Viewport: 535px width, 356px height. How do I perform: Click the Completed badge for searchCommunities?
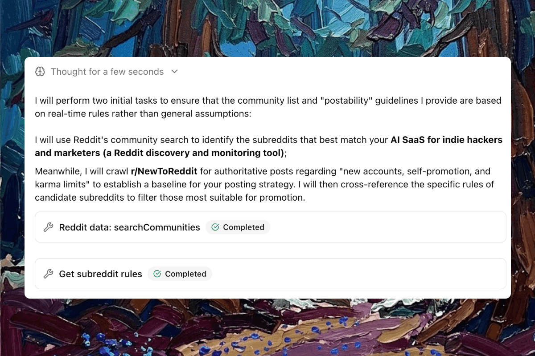coord(238,227)
